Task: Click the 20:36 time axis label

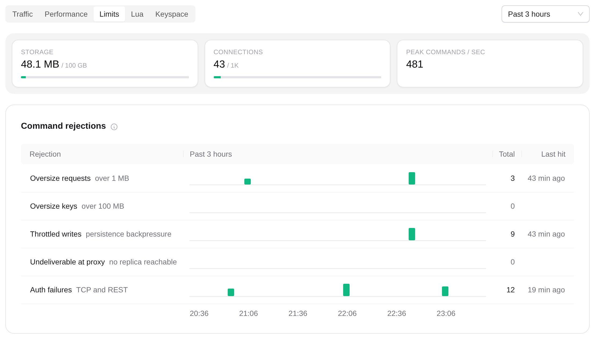Action: pyautogui.click(x=199, y=314)
